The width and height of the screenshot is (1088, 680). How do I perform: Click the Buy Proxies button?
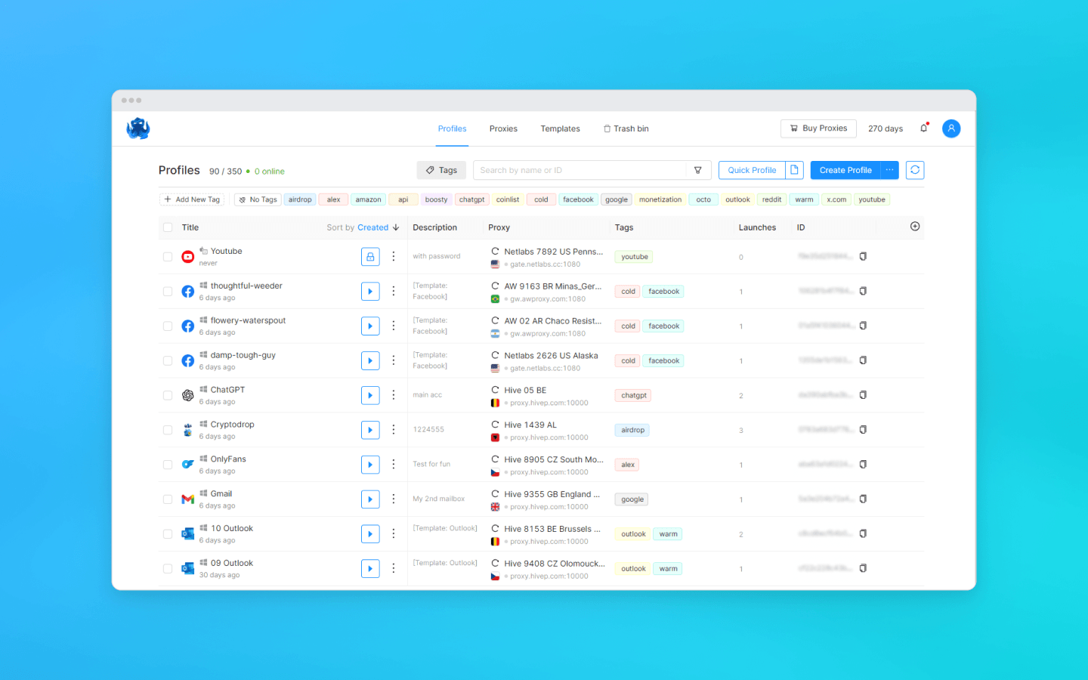pyautogui.click(x=818, y=128)
